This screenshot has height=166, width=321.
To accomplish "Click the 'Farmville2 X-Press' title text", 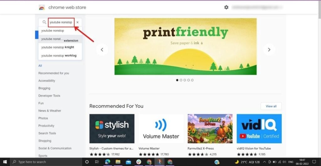I will 201,148.
